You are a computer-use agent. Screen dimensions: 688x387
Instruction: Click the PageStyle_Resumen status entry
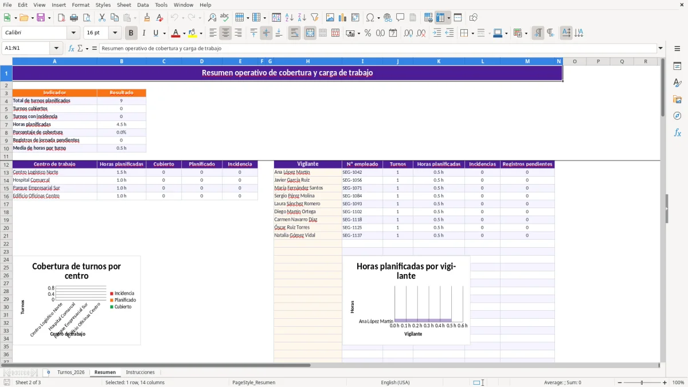(253, 382)
